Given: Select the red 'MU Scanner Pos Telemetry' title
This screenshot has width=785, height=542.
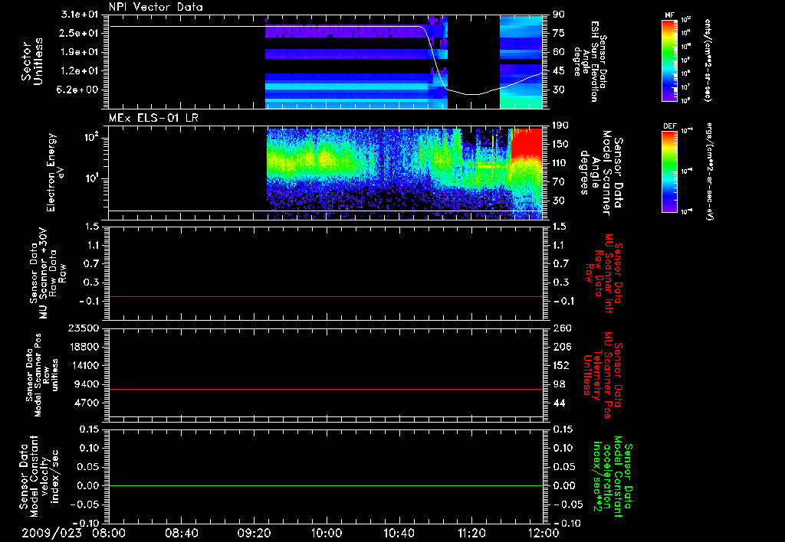Looking at the screenshot, I should coord(603,376).
